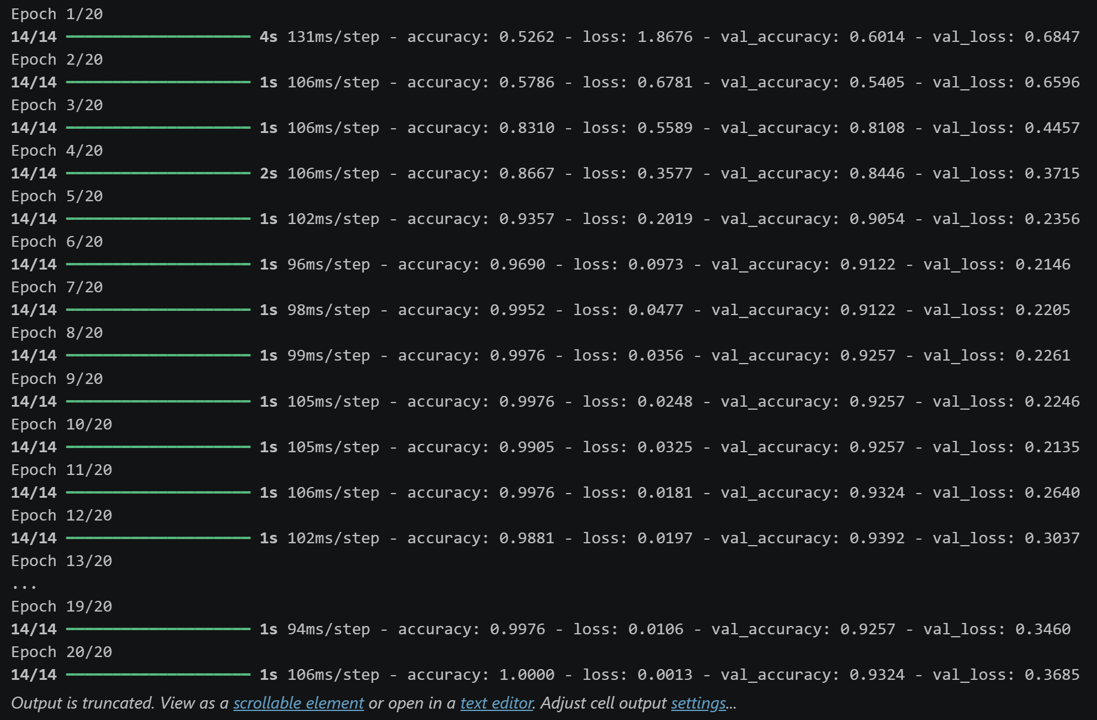1097x720 pixels.
Task: Click the 'Epoch 4/20' line
Action: [57, 150]
